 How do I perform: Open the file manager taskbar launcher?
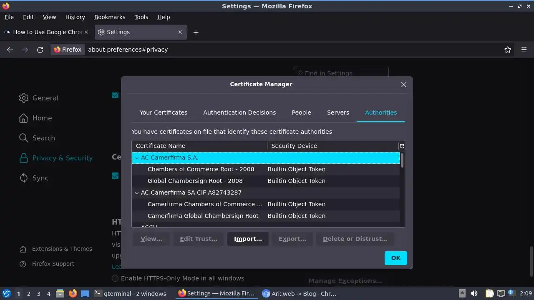point(60,293)
